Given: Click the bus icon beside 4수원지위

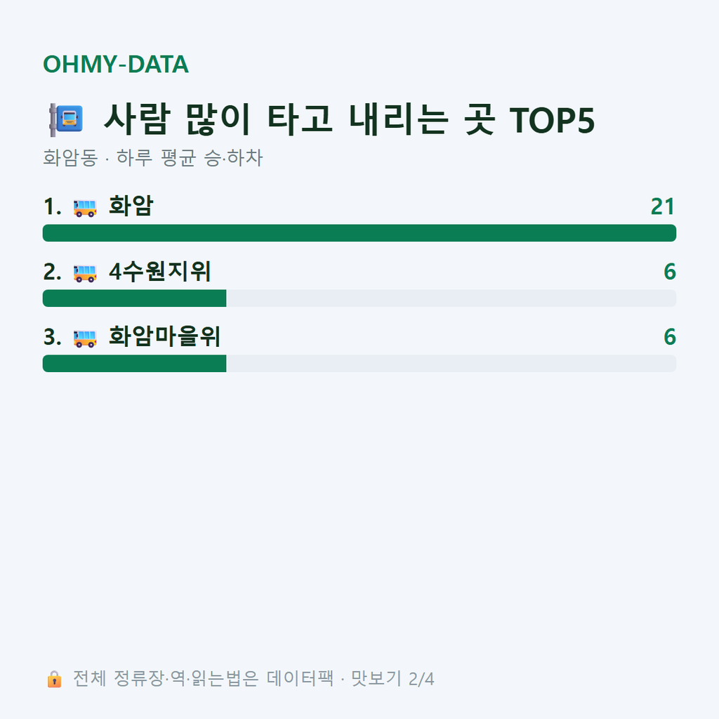Looking at the screenshot, I should (85, 273).
